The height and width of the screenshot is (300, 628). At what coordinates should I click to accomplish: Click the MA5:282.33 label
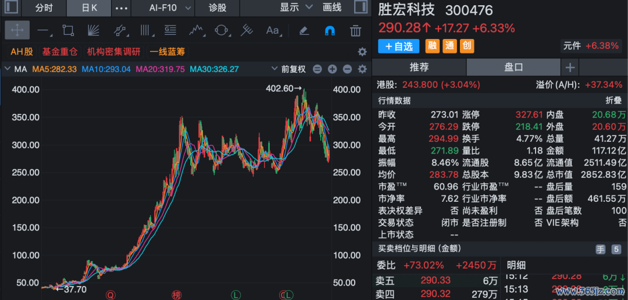(x=55, y=69)
